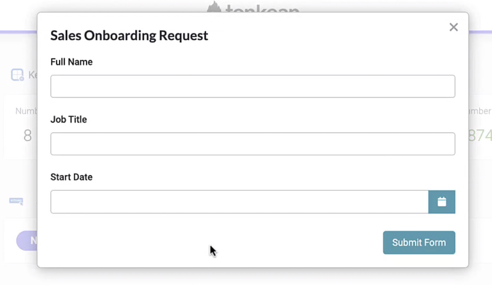The width and height of the screenshot is (492, 285).
Task: Click the Job Title label
Action: (68, 119)
